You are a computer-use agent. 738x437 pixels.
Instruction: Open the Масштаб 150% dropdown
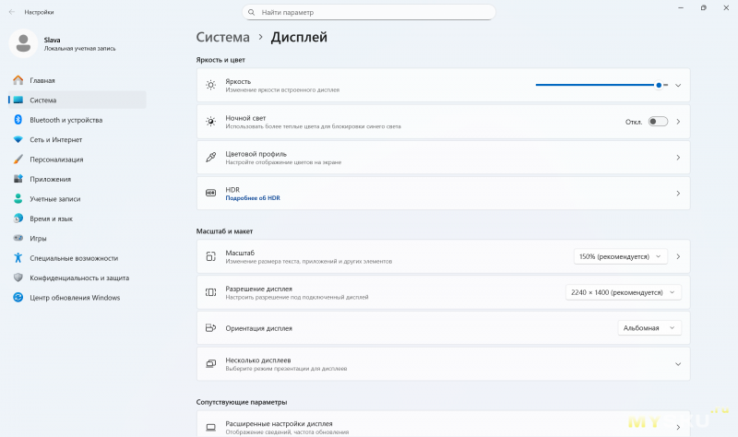pos(617,256)
